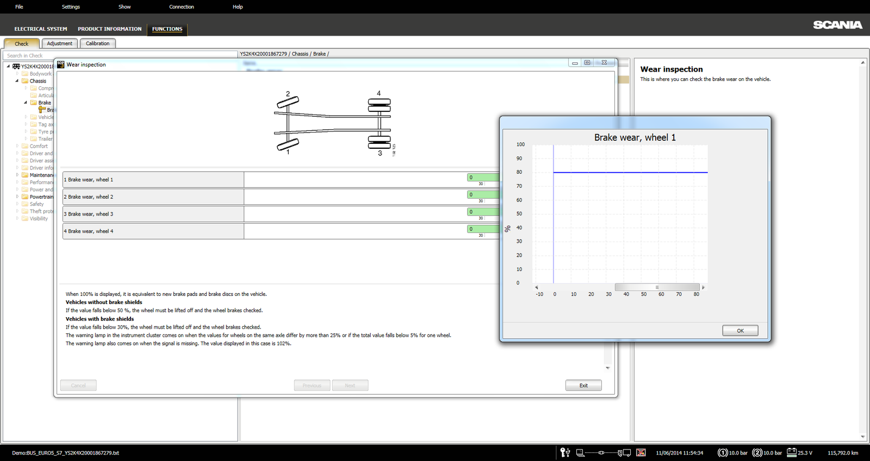Viewport: 870px width, 461px height.
Task: Select the Check tab
Action: coord(22,43)
